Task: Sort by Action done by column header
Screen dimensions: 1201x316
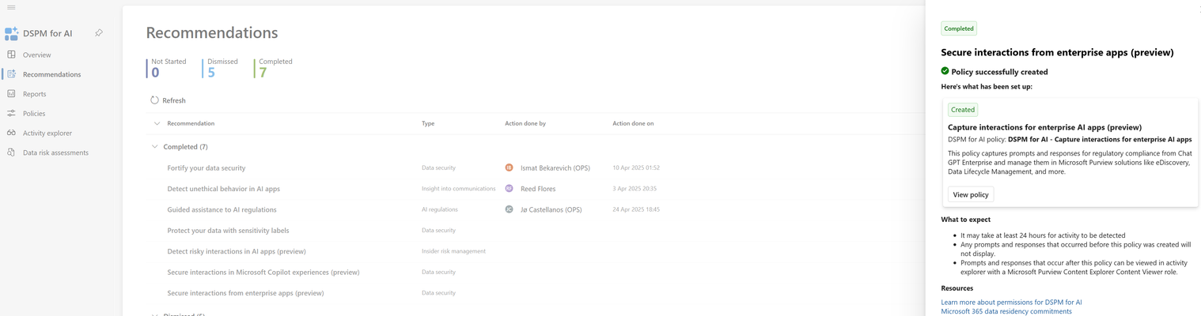Action: [525, 123]
